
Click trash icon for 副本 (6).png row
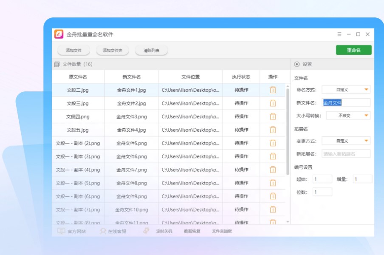pyautogui.click(x=273, y=196)
